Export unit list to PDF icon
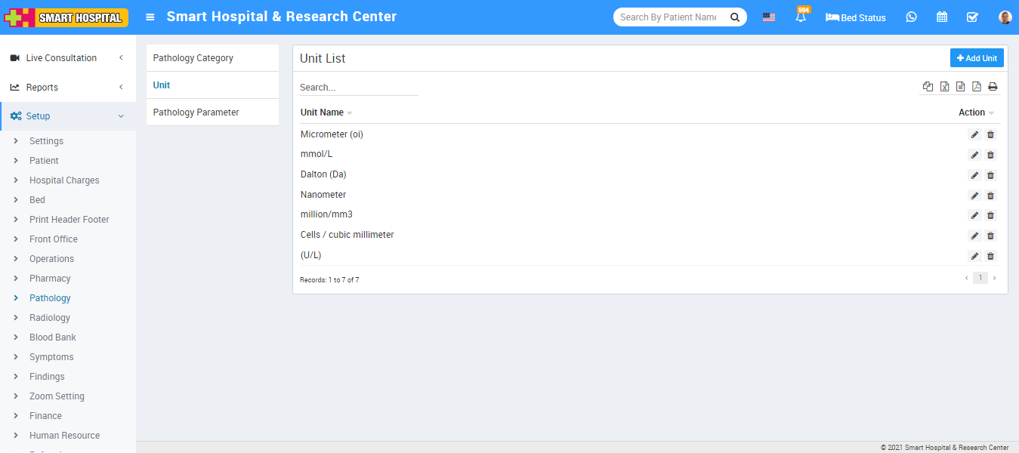The width and height of the screenshot is (1019, 453). [976, 87]
